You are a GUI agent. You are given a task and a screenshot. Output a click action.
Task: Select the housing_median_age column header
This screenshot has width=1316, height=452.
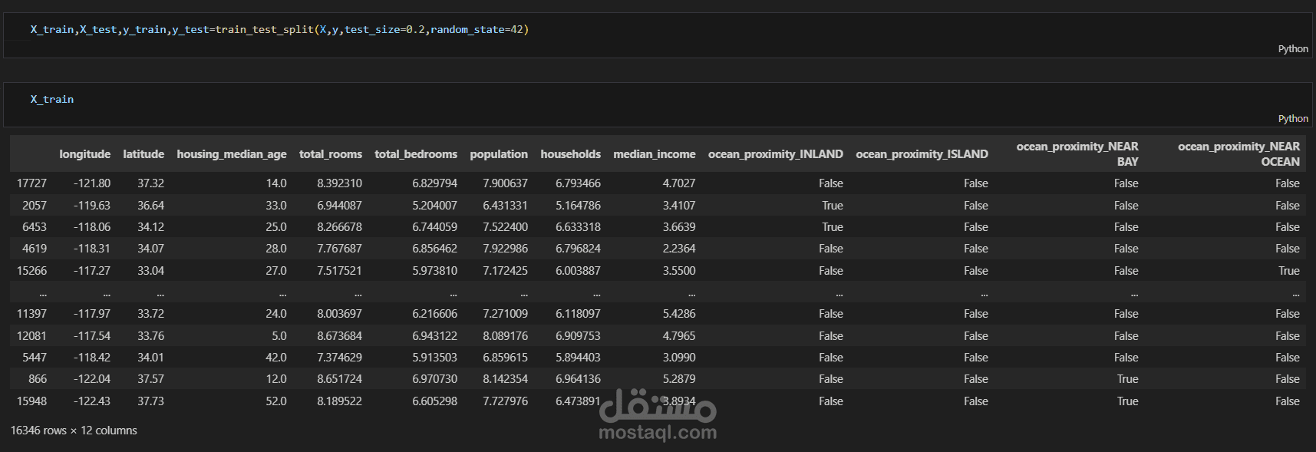pos(232,154)
